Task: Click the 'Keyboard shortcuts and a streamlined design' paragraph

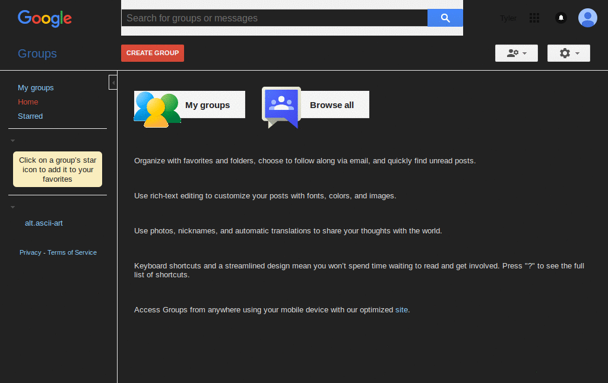Action: click(359, 270)
